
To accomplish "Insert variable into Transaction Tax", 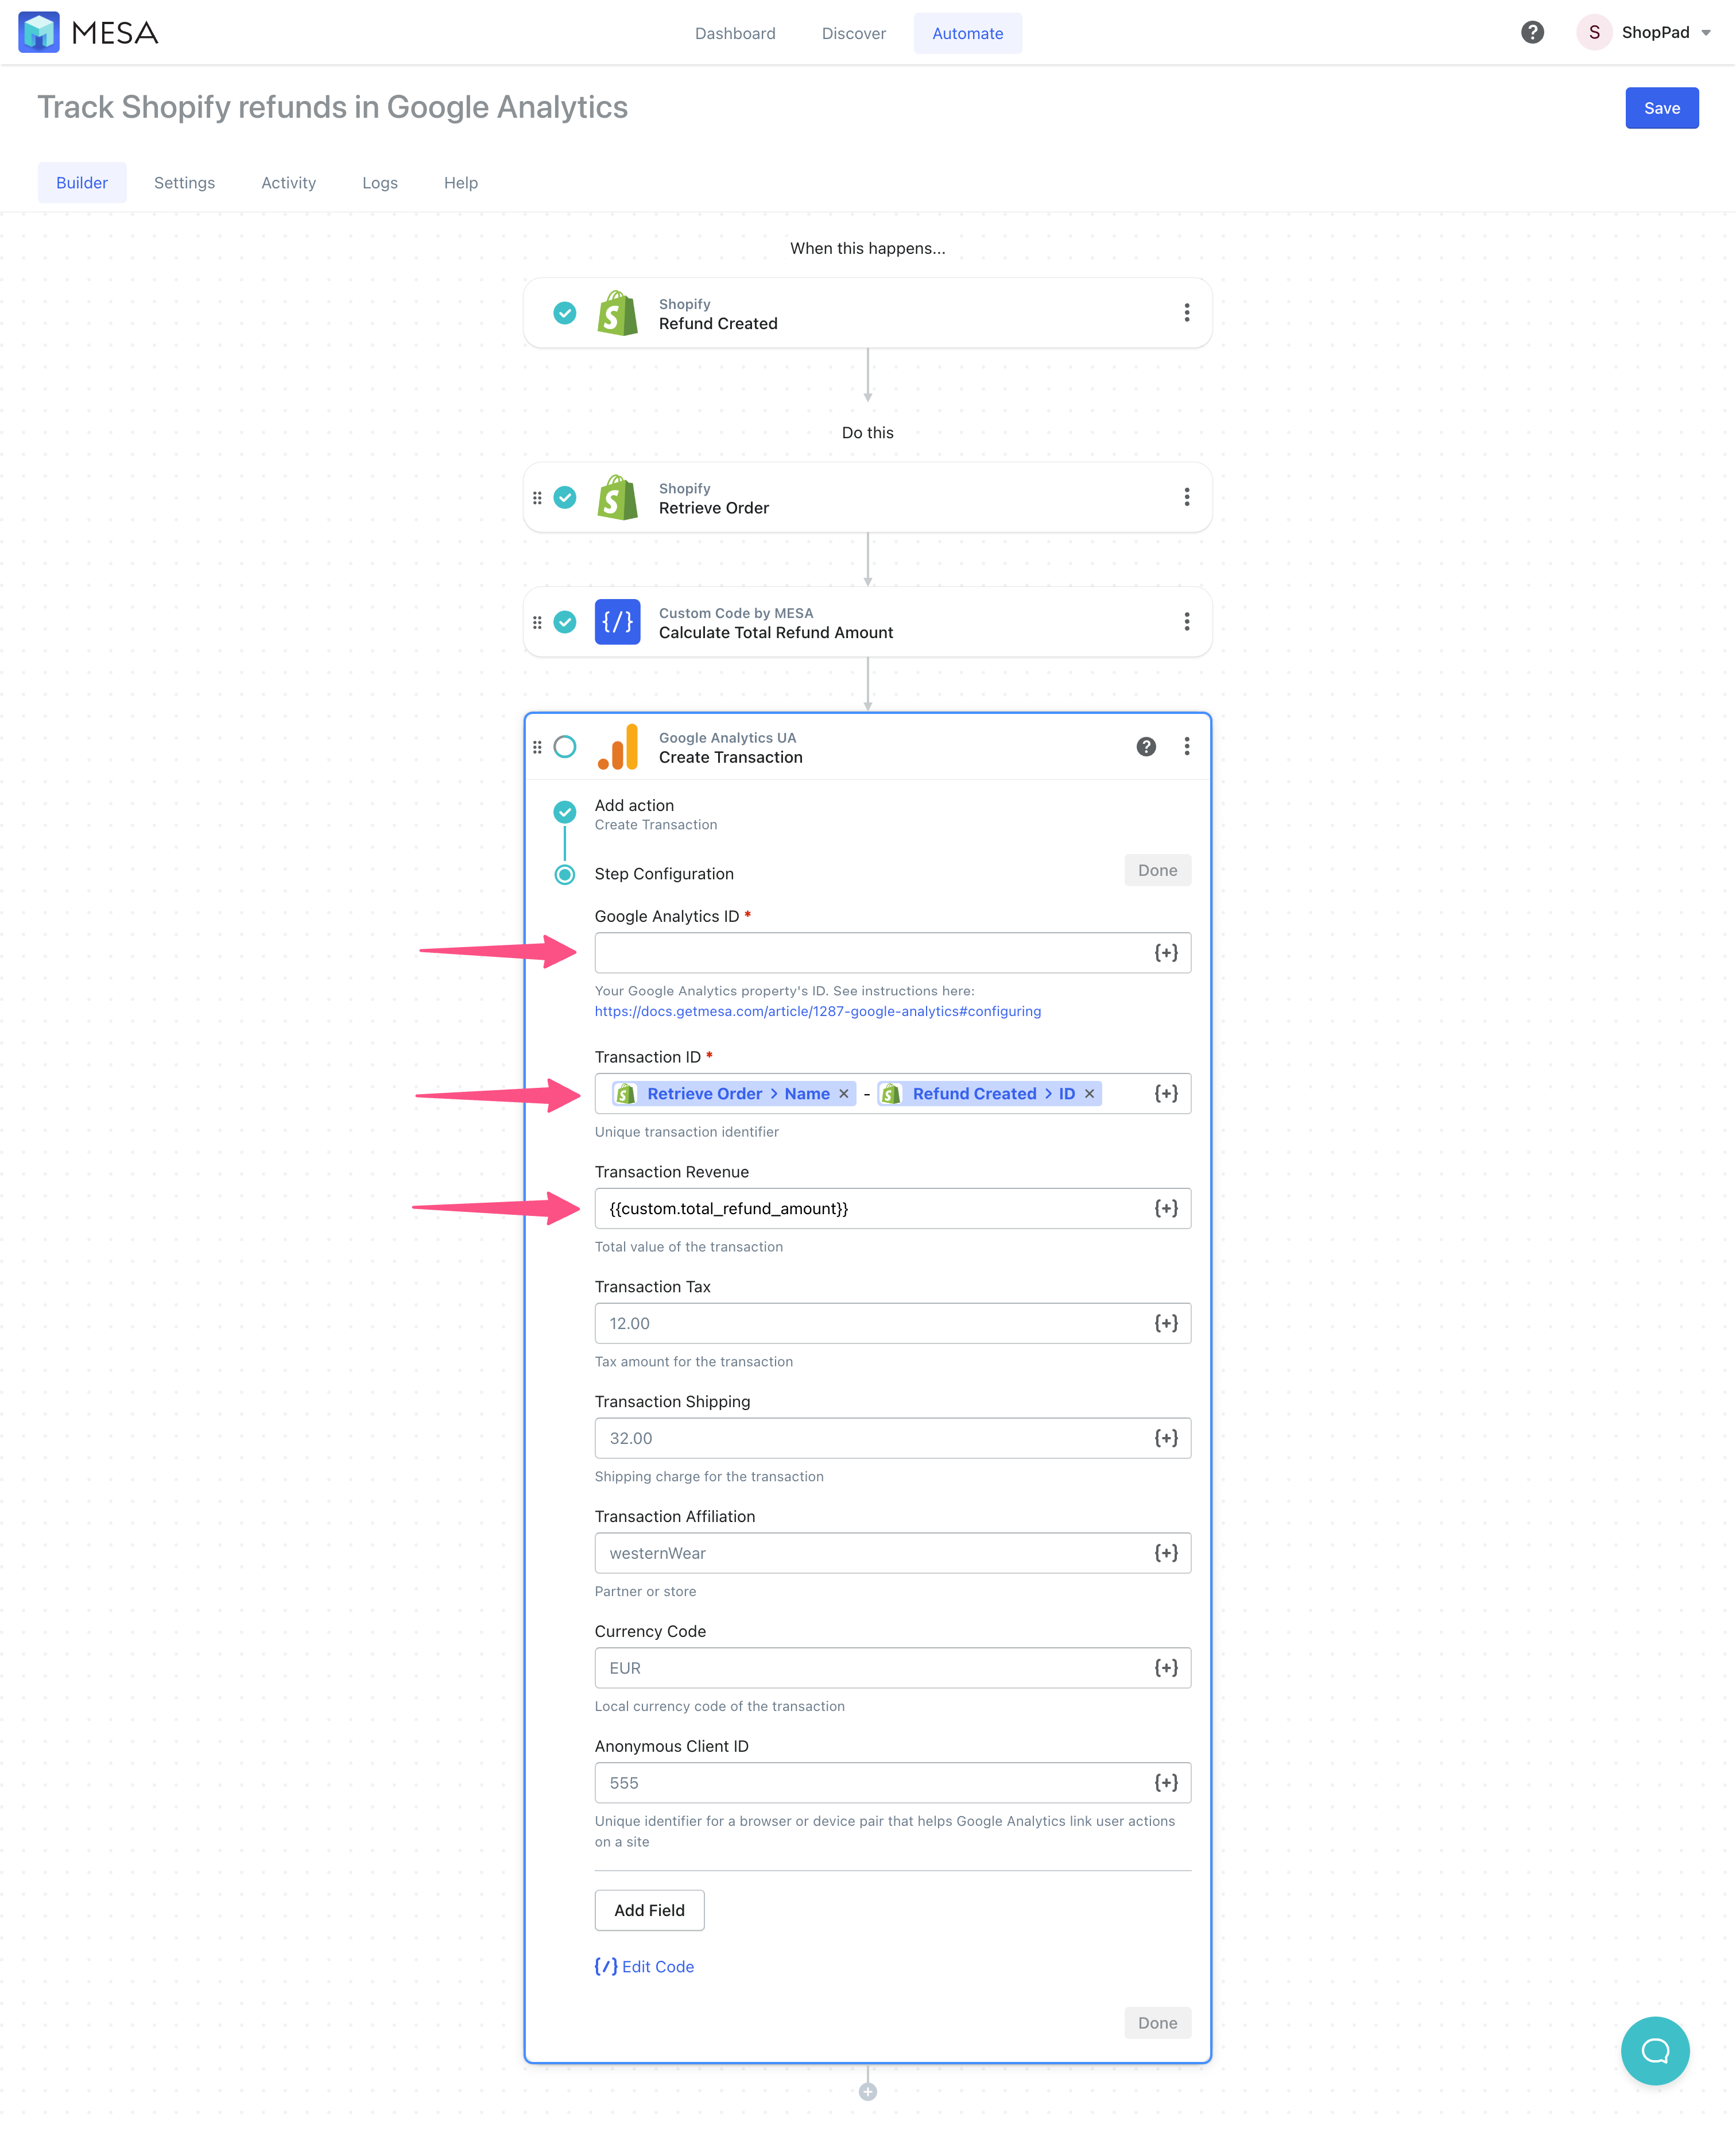I will [1166, 1323].
